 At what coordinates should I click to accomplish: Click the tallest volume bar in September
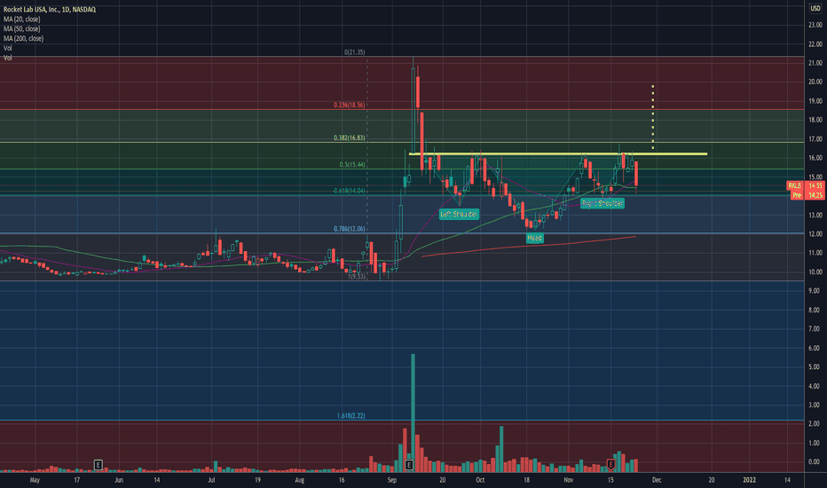click(413, 413)
